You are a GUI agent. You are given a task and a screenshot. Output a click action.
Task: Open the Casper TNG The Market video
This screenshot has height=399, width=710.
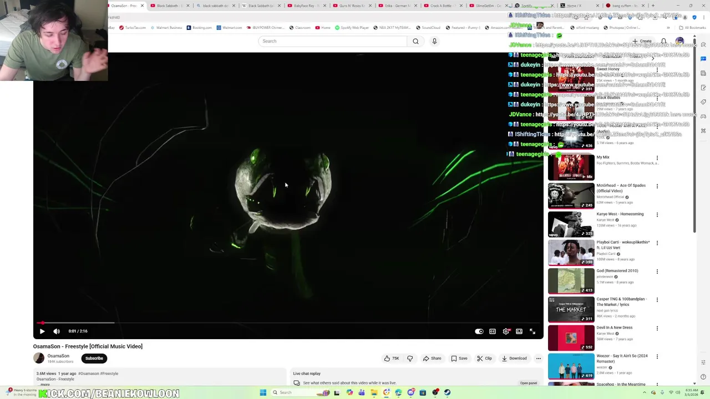571,309
